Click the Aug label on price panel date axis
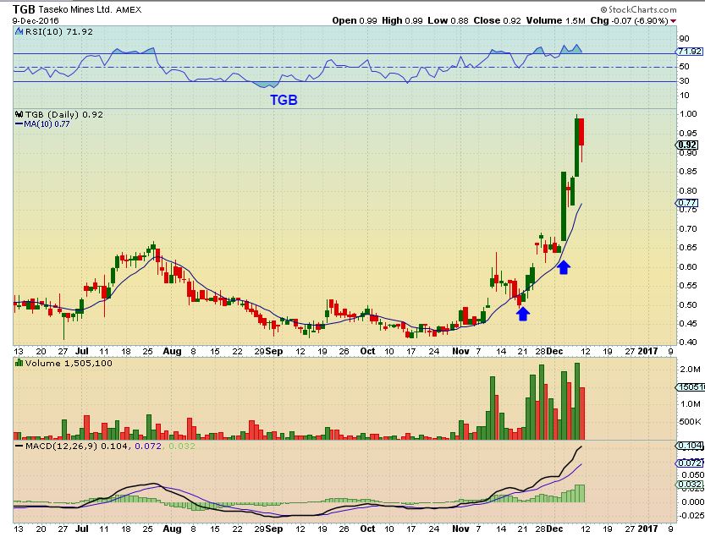The height and width of the screenshot is (537, 705). pos(172,352)
